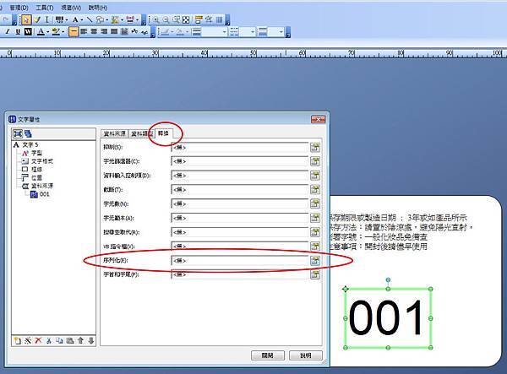Click the text cursor tool icon
The height and width of the screenshot is (374, 507).
click(x=46, y=20)
